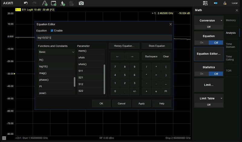
Task: Click the Store Equation button
Action: point(157,46)
